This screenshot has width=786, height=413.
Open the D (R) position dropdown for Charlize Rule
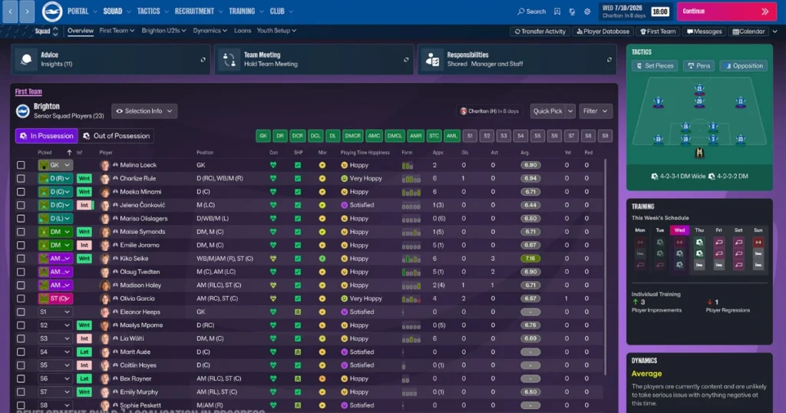click(55, 178)
